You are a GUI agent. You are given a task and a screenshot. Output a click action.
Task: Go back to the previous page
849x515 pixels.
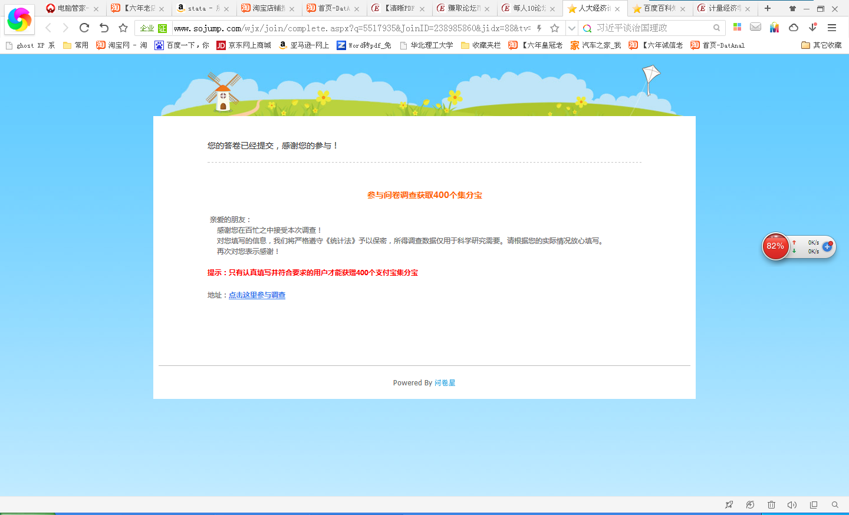[49, 28]
